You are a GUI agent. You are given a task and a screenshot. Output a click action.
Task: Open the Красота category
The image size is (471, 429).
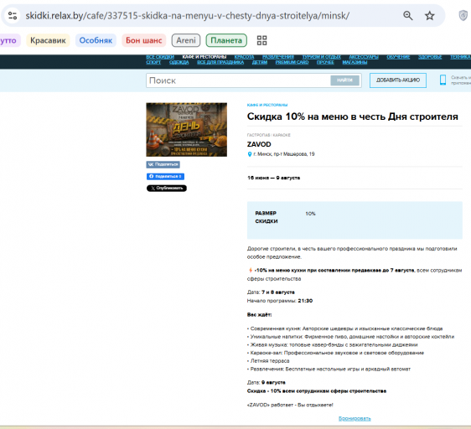[244, 57]
